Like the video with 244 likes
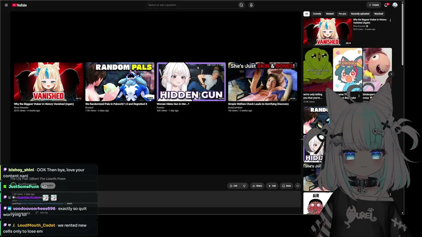The height and width of the screenshot is (237, 422). 233,186
